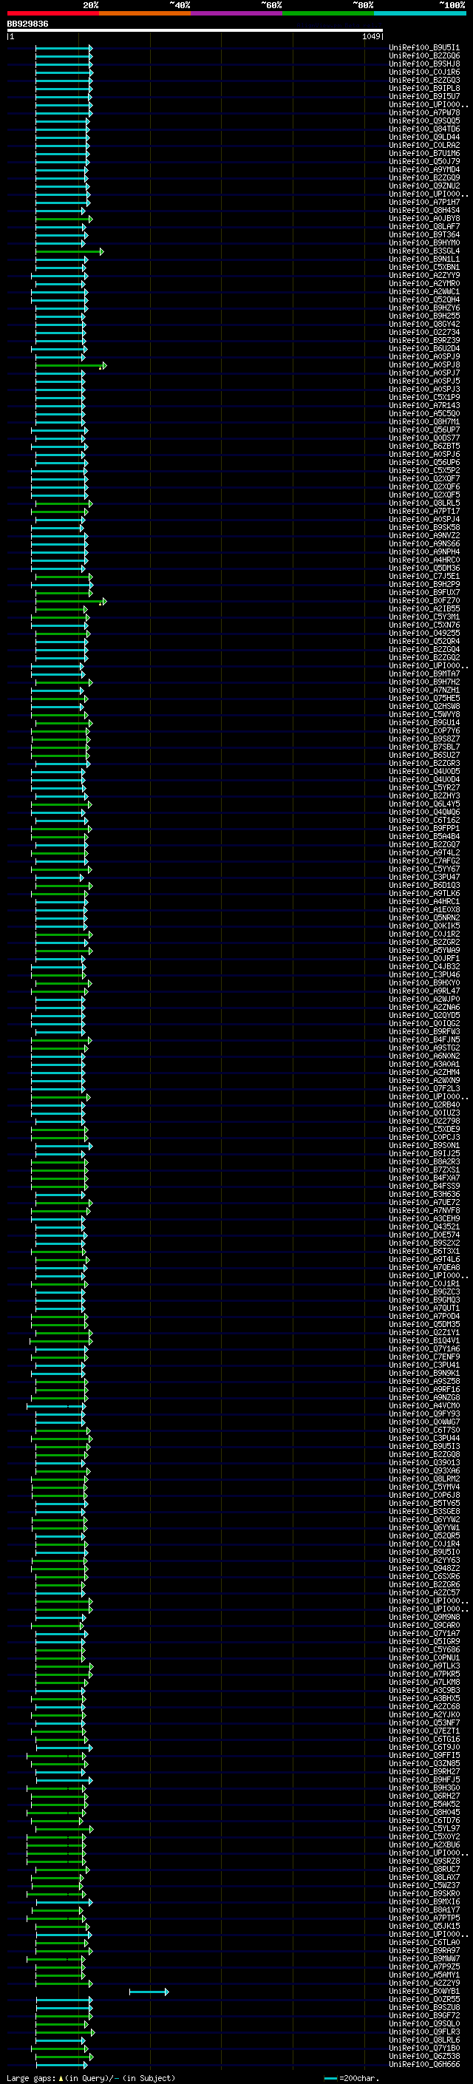Select hit label UniRef100_Q52QH4
The width and height of the screenshot is (473, 2084).
tap(424, 300)
